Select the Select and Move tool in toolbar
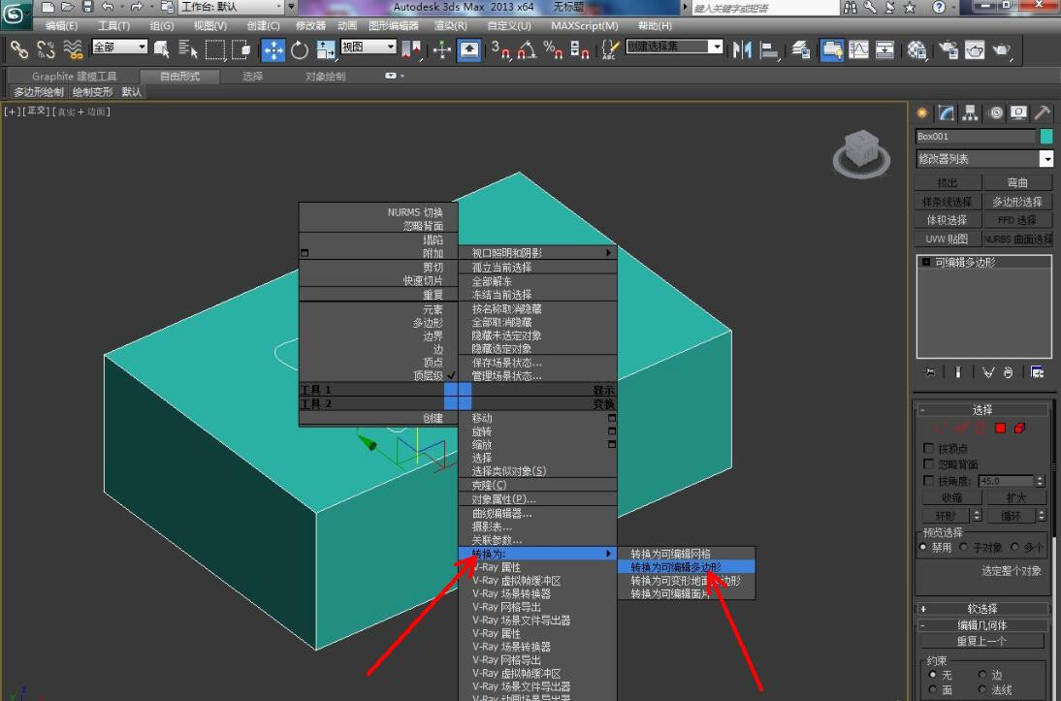This screenshot has width=1061, height=701. pos(273,48)
